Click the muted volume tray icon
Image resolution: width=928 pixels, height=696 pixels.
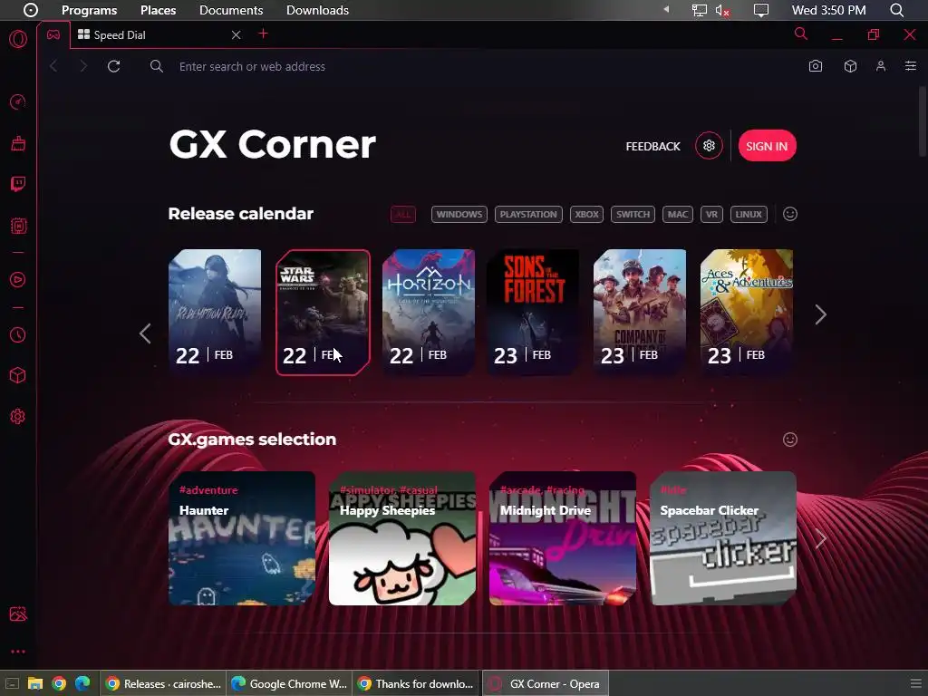pyautogui.click(x=722, y=10)
